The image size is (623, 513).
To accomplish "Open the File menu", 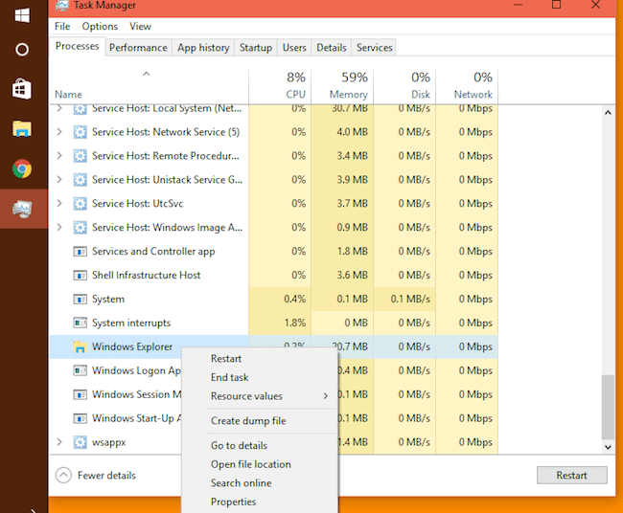I will tap(62, 26).
